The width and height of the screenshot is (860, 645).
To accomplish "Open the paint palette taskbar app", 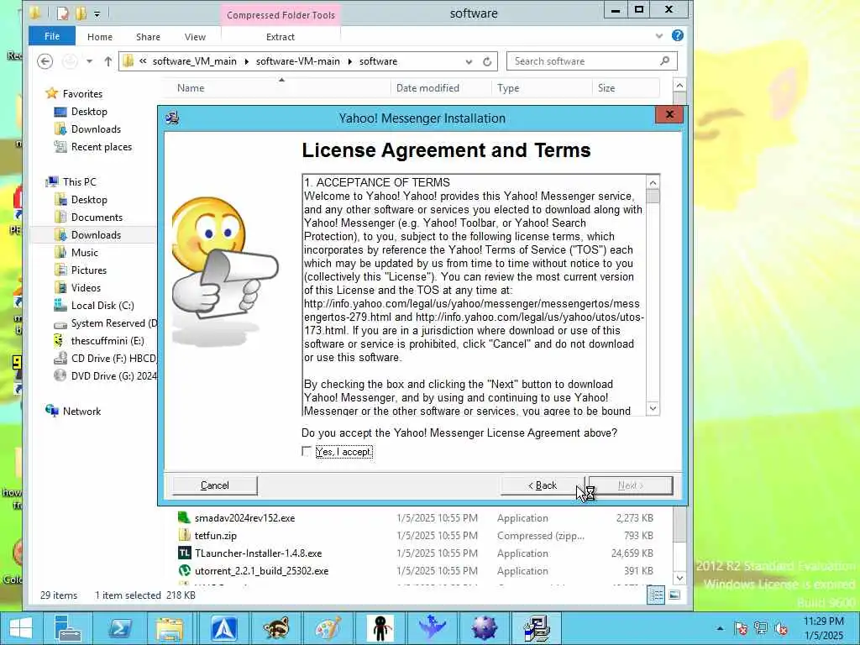I will click(x=328, y=628).
